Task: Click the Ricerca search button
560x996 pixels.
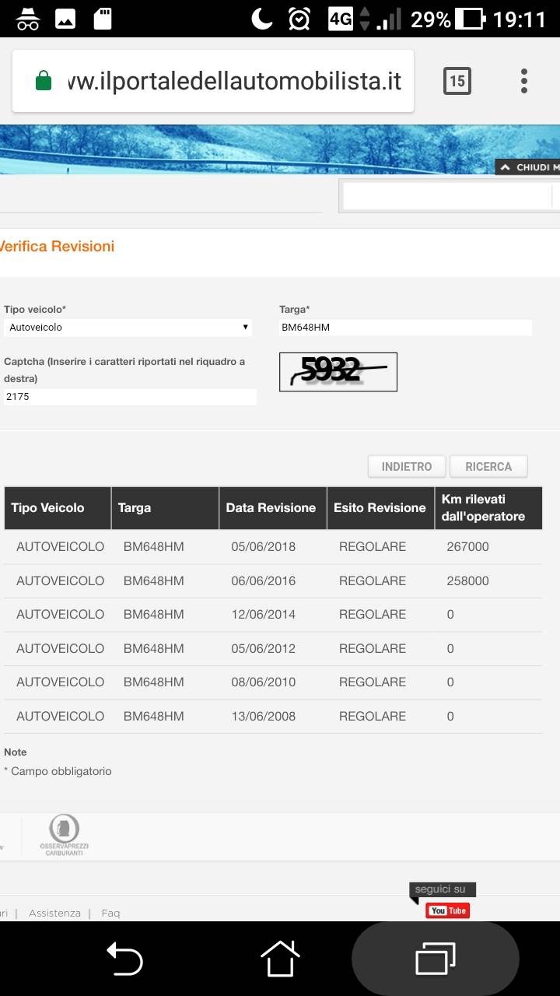Action: click(x=488, y=467)
